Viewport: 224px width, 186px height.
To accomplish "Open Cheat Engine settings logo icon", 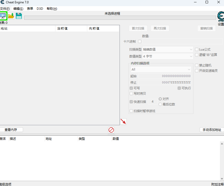I will (221, 16).
